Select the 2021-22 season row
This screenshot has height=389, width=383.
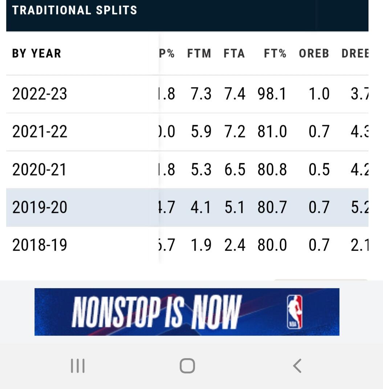[x=187, y=132]
